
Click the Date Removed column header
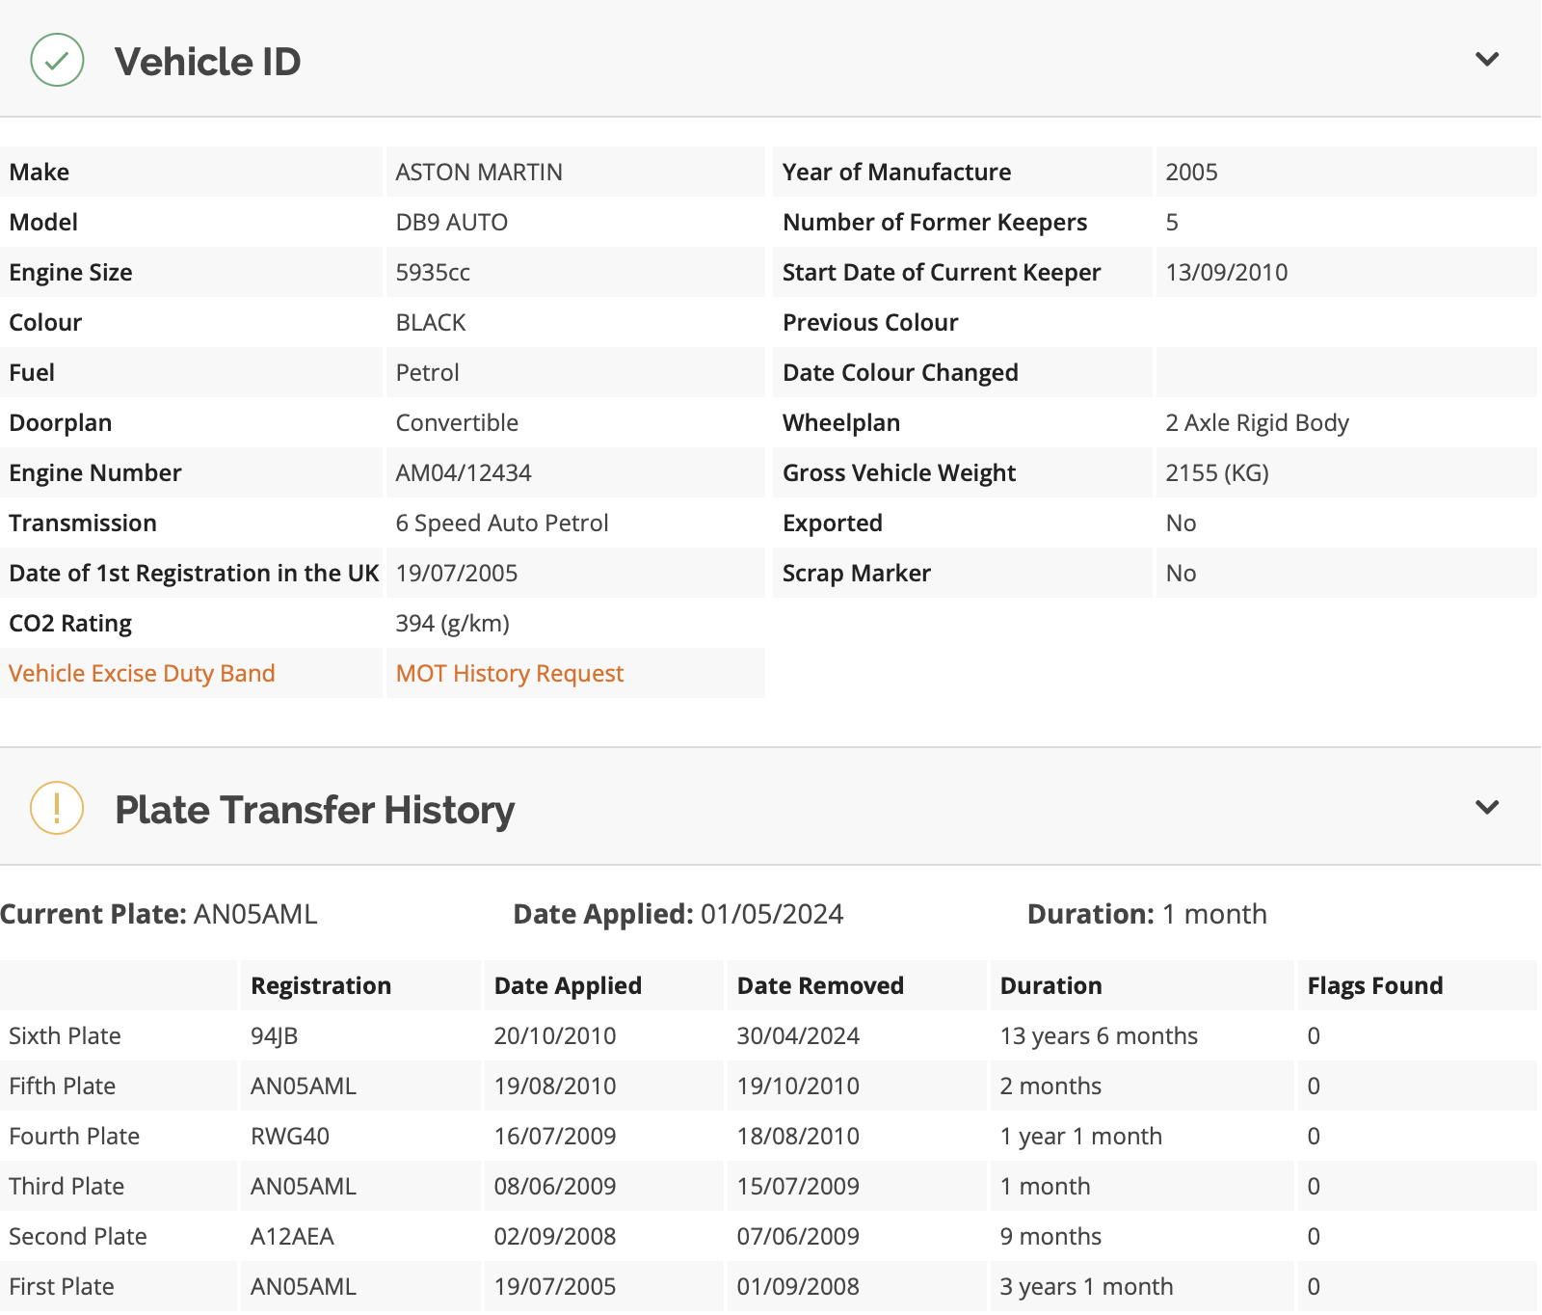point(820,985)
